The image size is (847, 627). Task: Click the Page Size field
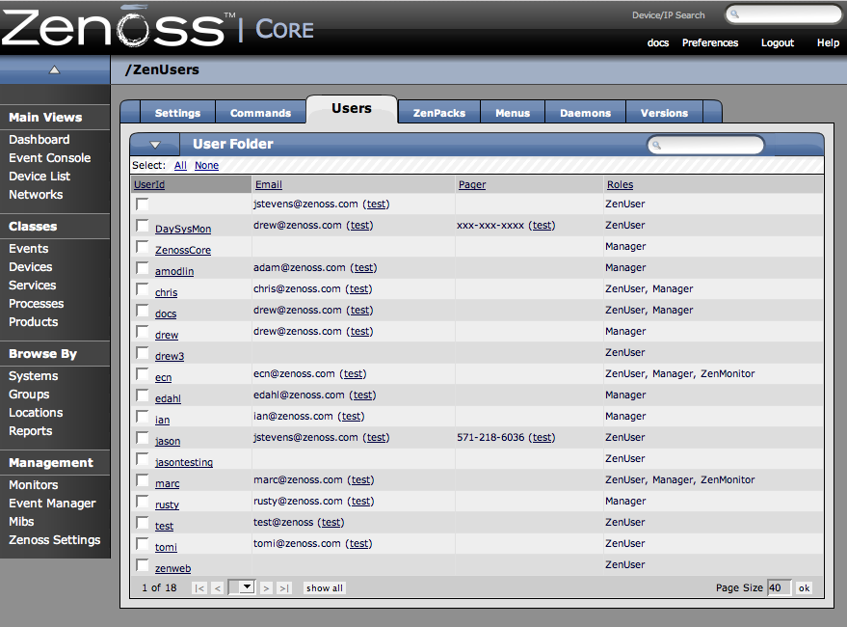(780, 587)
